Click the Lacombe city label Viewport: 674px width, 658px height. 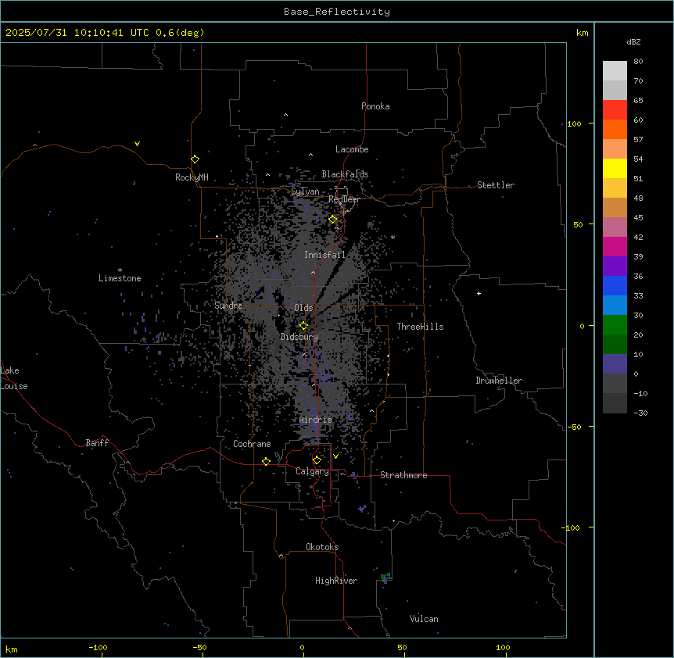[x=352, y=149]
